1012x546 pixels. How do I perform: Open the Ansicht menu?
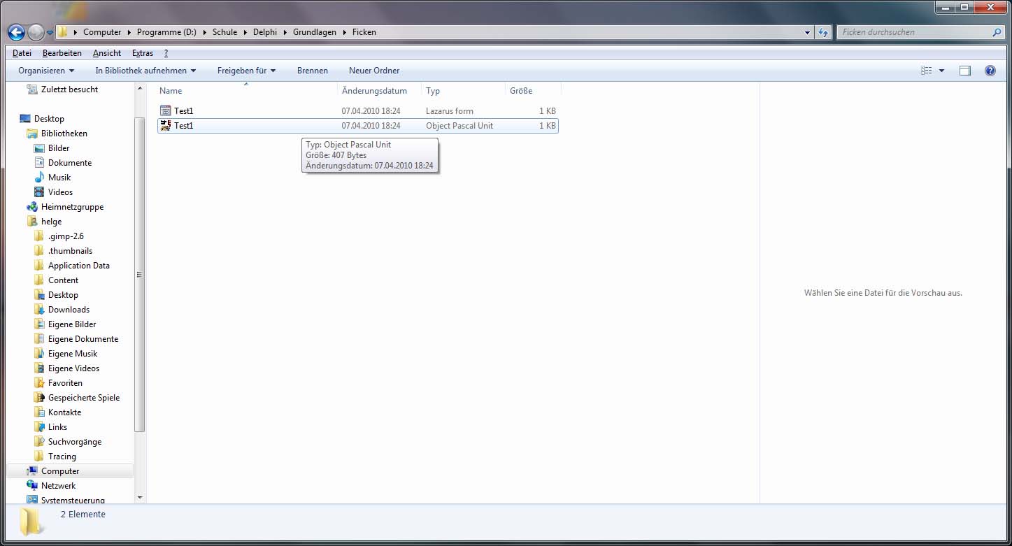[x=106, y=53]
